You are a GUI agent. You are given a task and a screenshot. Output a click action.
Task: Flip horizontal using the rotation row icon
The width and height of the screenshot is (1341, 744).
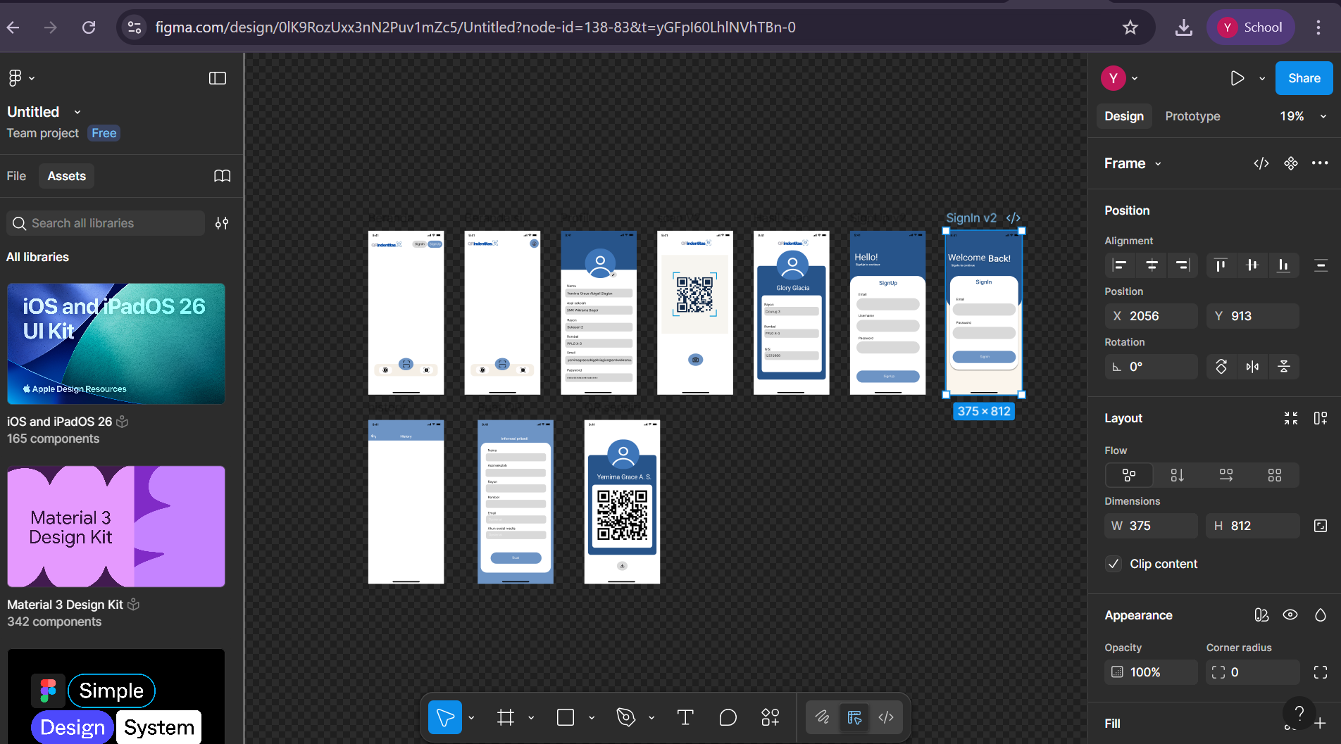click(x=1252, y=367)
